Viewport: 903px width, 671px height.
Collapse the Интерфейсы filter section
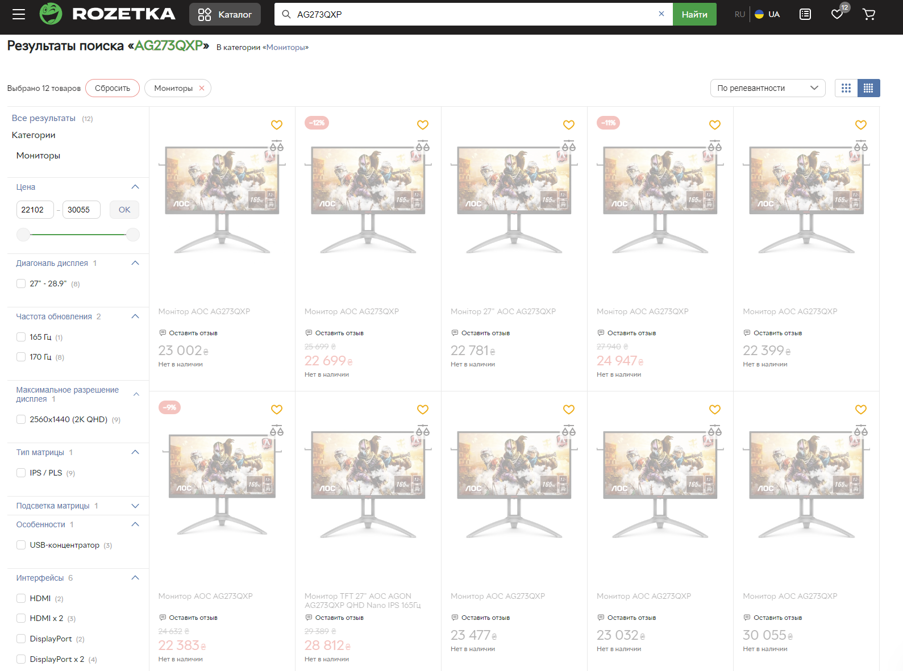[x=135, y=578]
